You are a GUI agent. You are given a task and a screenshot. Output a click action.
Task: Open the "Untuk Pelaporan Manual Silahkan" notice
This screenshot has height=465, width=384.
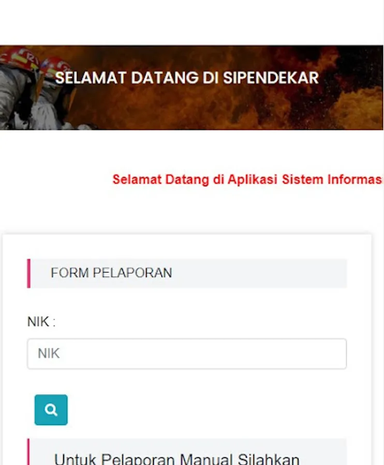pyautogui.click(x=177, y=459)
